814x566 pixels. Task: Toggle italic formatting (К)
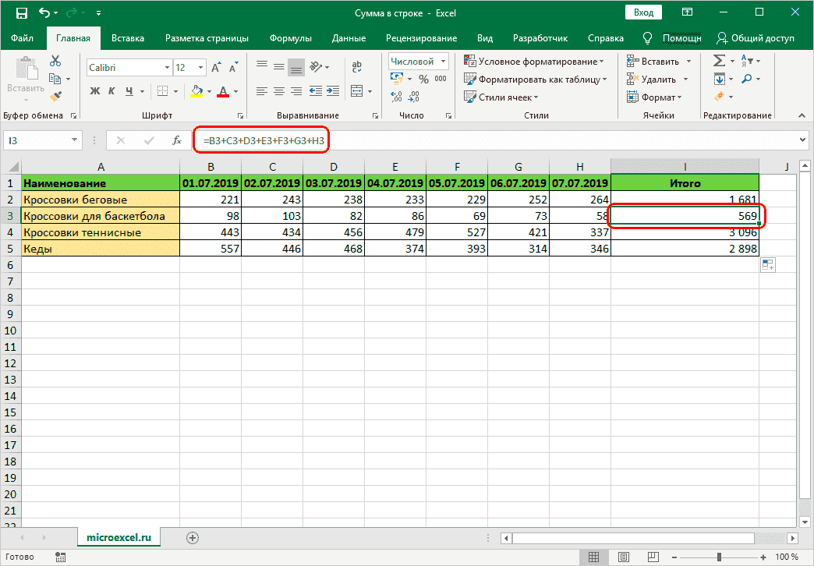click(x=111, y=91)
